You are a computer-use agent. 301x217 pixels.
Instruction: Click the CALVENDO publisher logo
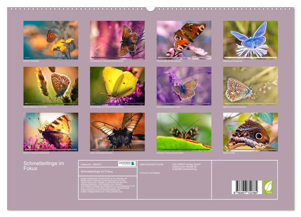127,164
